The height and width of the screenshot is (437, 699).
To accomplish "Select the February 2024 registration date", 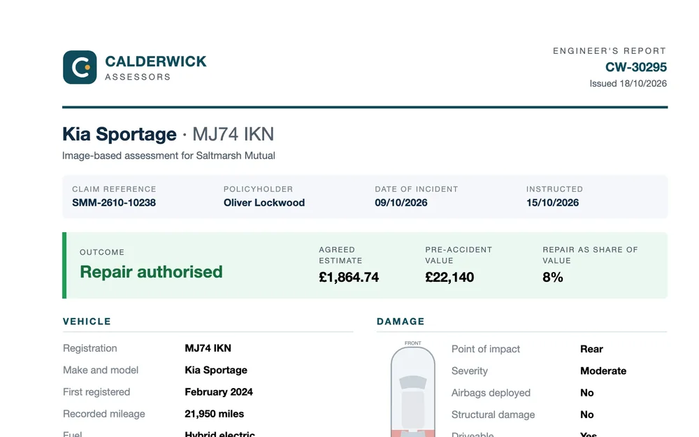I will pos(219,392).
